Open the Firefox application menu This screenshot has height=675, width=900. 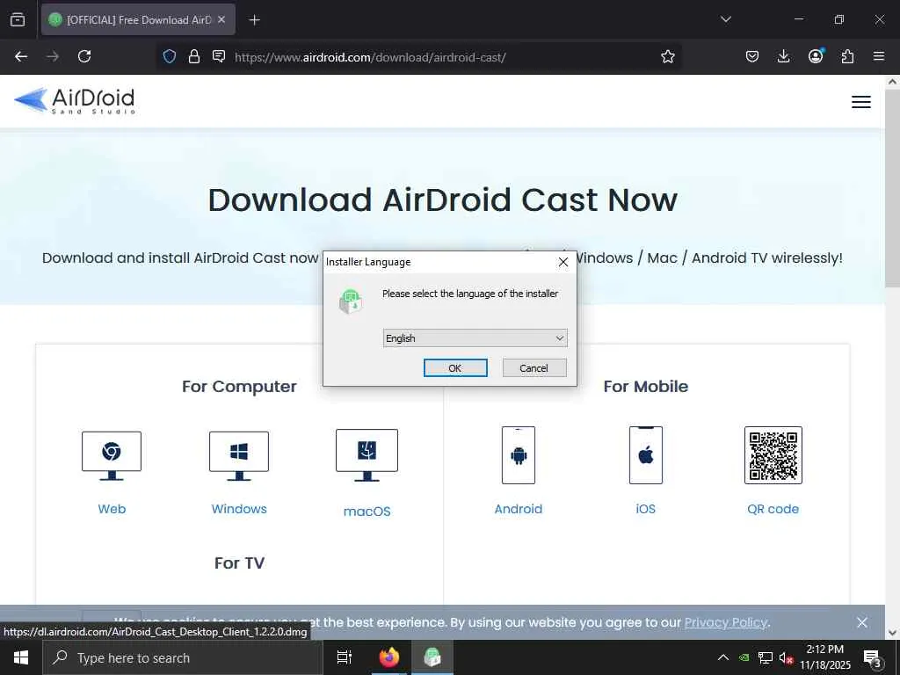point(879,56)
